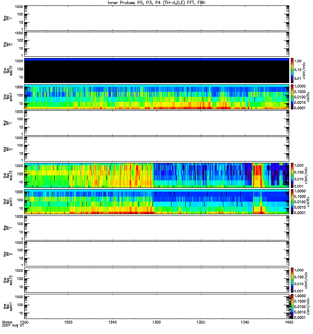Screen dimensions: 313x334
Task: Click the "2007 Aug 01" date label
Action: (x=13, y=326)
